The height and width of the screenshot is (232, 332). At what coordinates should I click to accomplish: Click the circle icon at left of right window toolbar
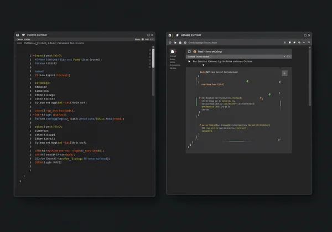170,43
